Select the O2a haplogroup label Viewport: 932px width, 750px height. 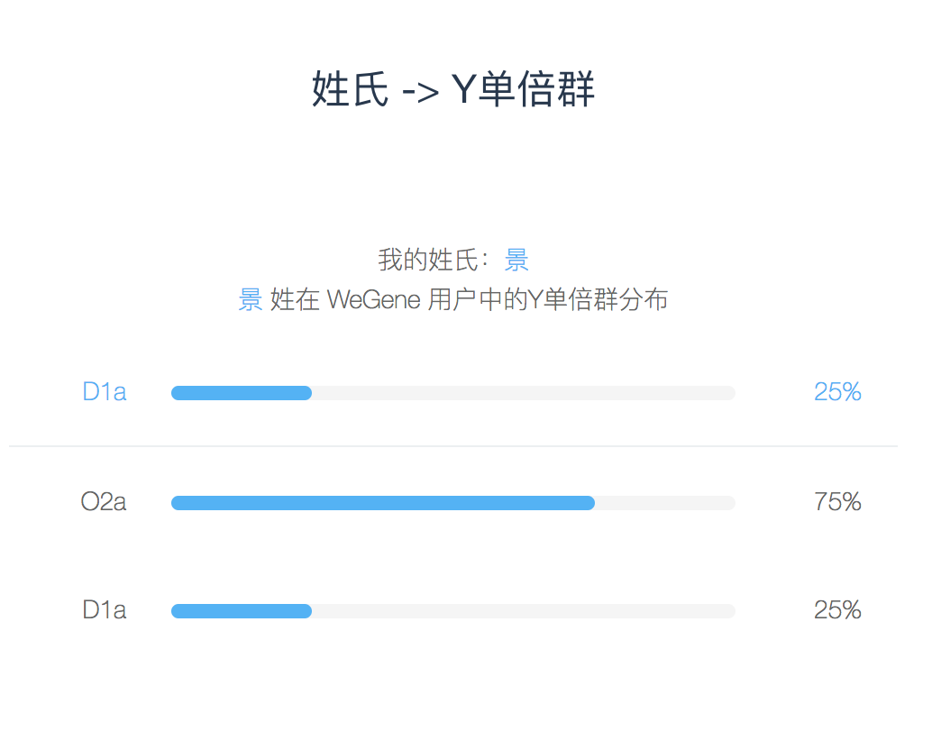click(x=104, y=502)
